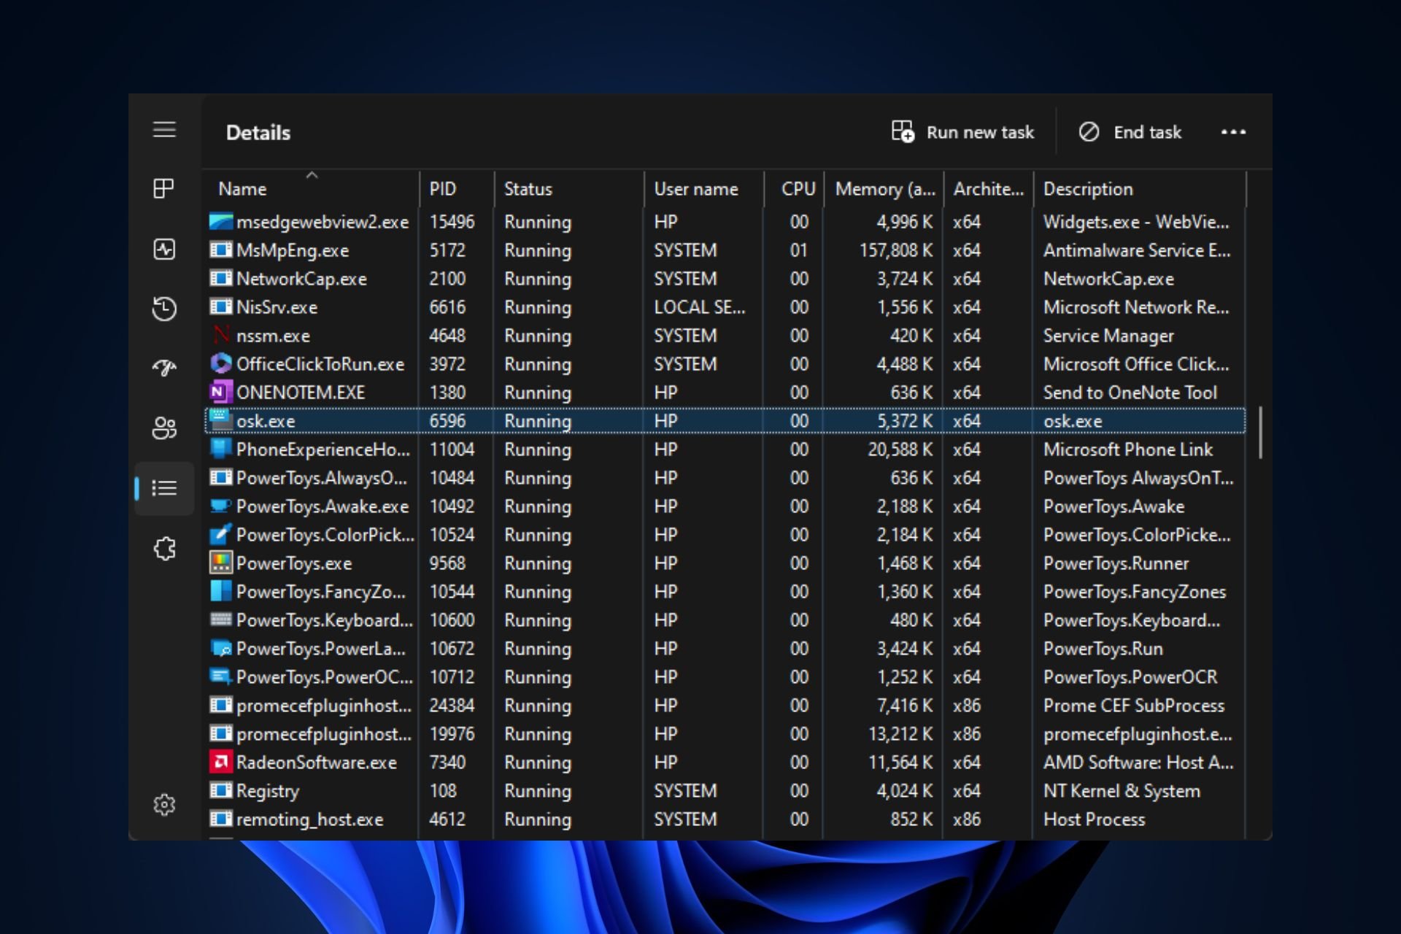1401x934 pixels.
Task: Click memory value 157,808 K
Action: coord(896,250)
